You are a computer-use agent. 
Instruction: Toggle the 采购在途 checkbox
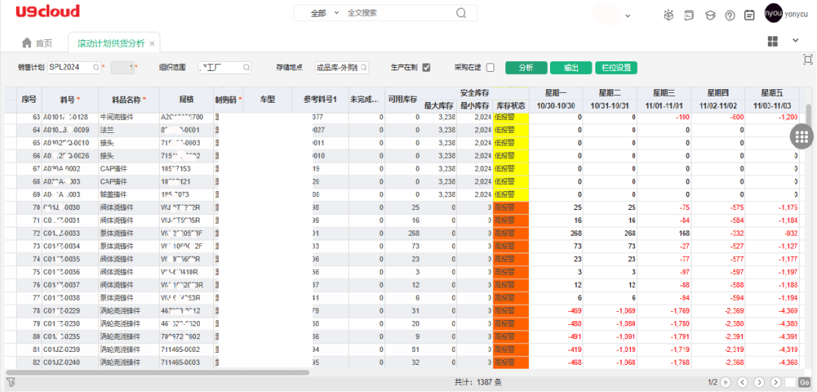tap(490, 67)
